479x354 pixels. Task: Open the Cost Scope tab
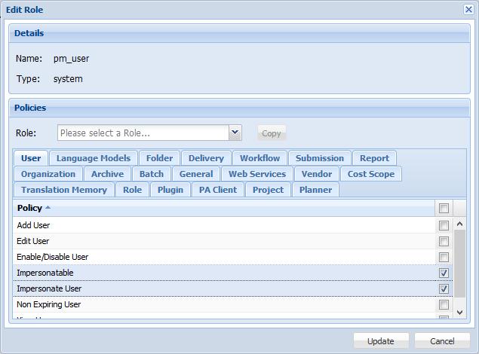pyautogui.click(x=370, y=174)
